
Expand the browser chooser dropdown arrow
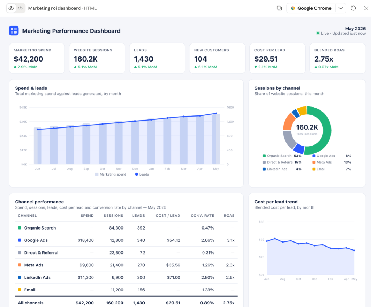tap(341, 8)
